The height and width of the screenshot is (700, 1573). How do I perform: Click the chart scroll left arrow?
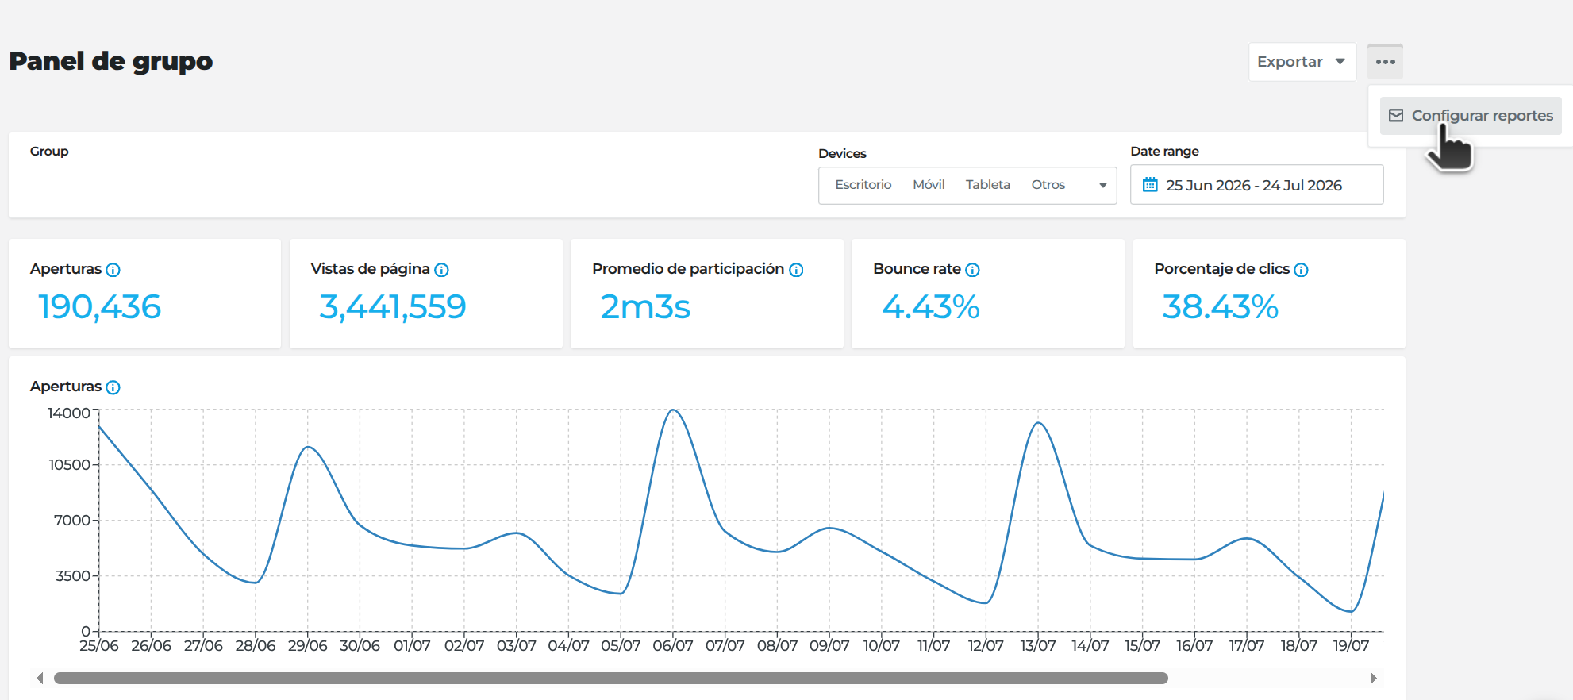click(x=40, y=678)
